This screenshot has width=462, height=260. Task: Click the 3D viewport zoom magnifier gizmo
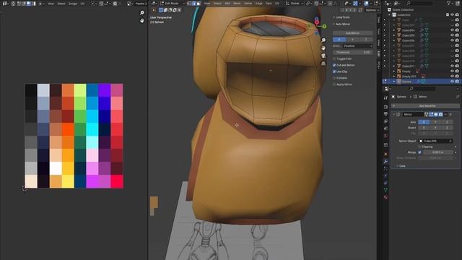(x=323, y=40)
